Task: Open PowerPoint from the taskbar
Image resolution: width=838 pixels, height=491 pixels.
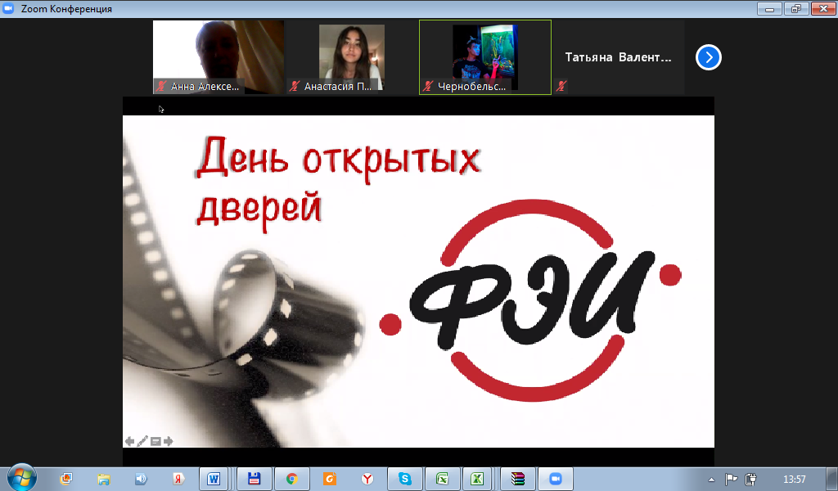Action: click(x=66, y=479)
